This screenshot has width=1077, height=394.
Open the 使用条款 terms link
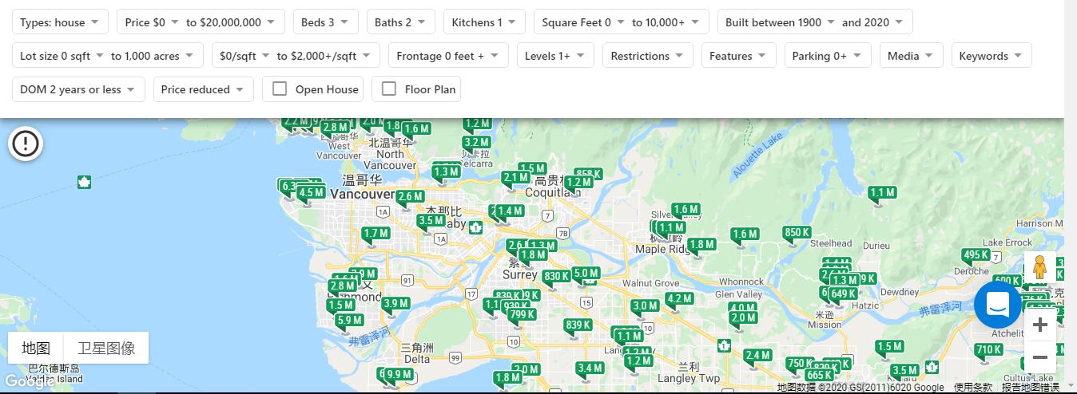(973, 388)
